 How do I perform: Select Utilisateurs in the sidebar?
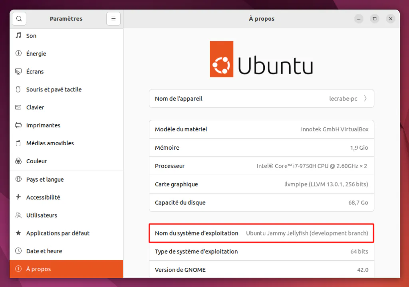point(66,215)
